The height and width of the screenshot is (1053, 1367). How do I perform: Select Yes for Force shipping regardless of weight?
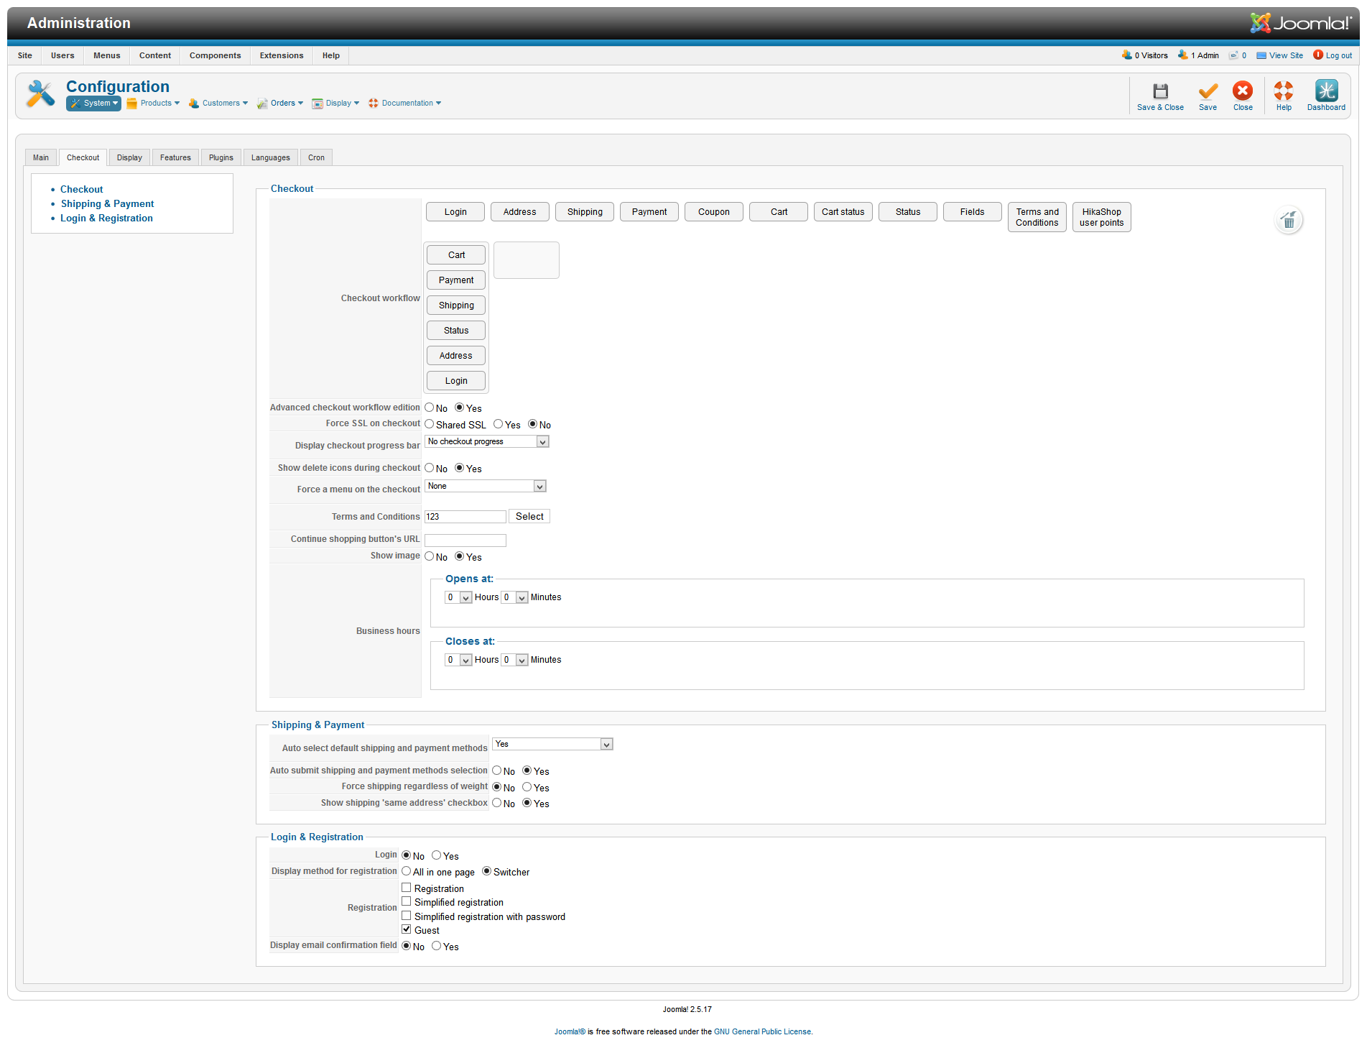pyautogui.click(x=527, y=787)
